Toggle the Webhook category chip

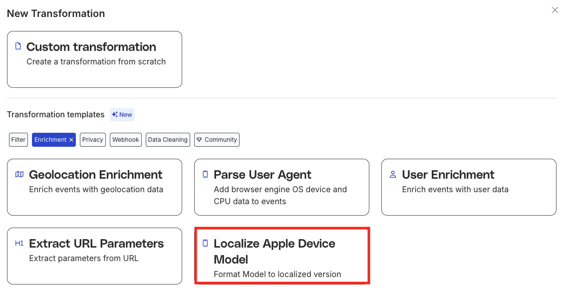[126, 140]
